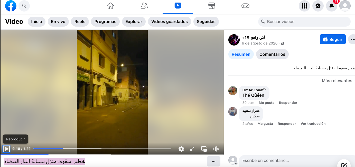Open the Seguidas section
355x167 pixels.
(x=206, y=22)
